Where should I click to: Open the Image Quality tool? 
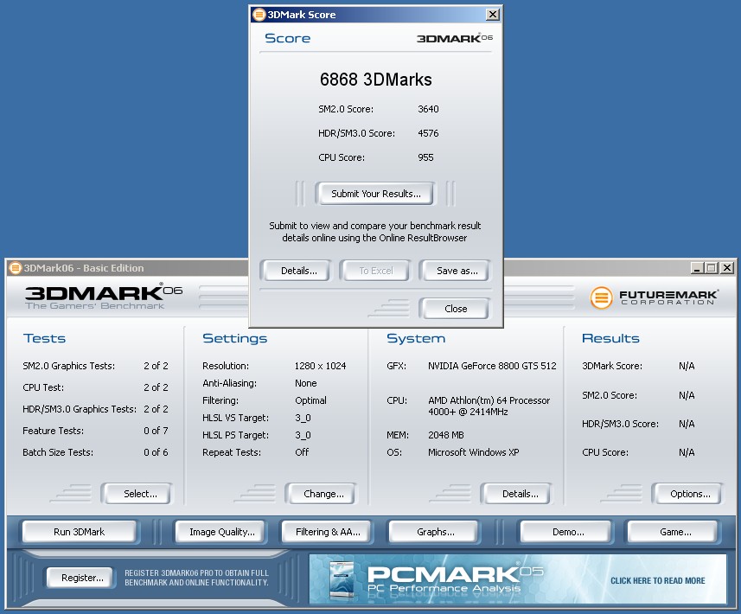[x=221, y=532]
